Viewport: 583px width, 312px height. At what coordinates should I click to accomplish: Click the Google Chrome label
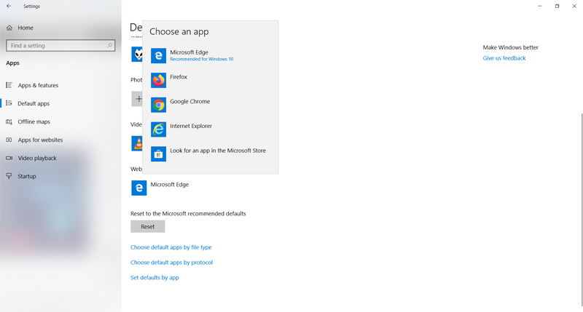coord(190,101)
